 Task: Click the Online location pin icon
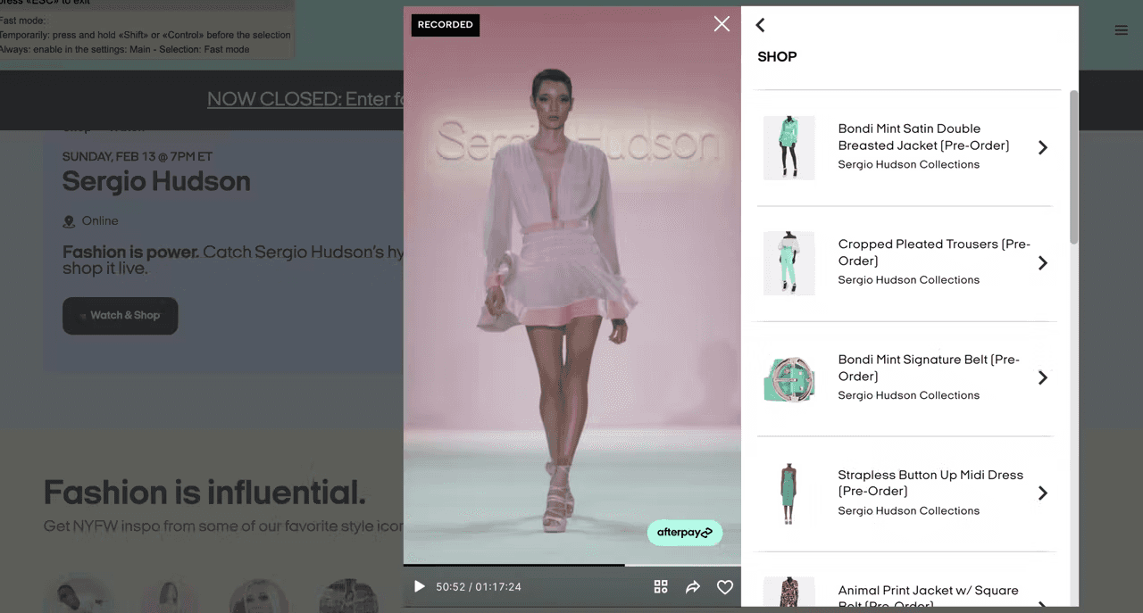click(68, 220)
